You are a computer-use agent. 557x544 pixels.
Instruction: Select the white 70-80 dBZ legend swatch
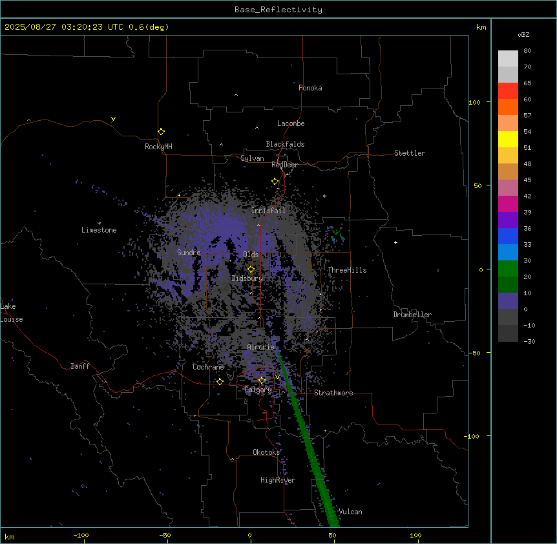click(508, 58)
